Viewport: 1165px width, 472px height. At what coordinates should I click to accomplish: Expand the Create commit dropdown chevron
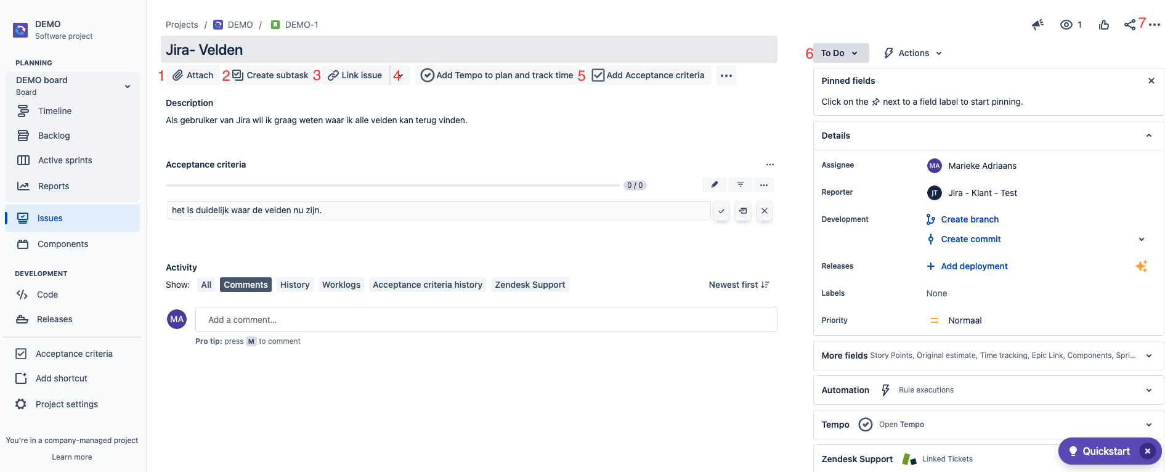tap(1141, 239)
